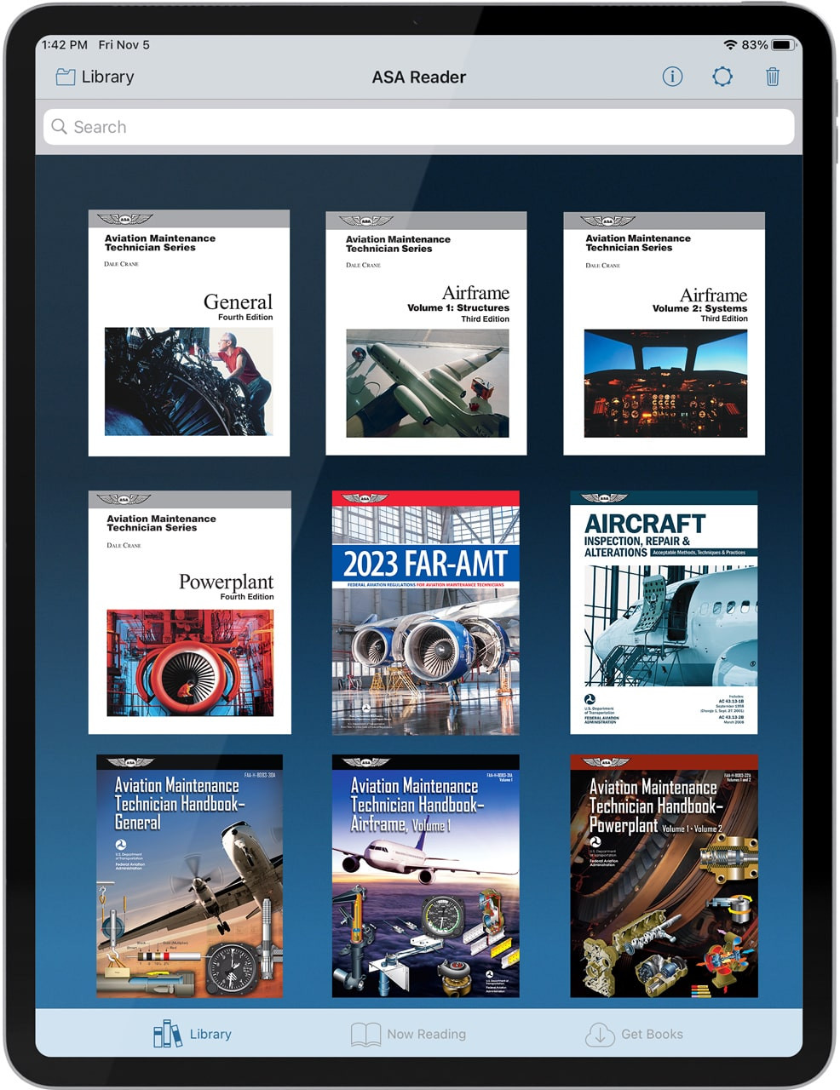Select the Library tab bookshelf icon
Screen dimensions: 840x1090
pos(167,1033)
